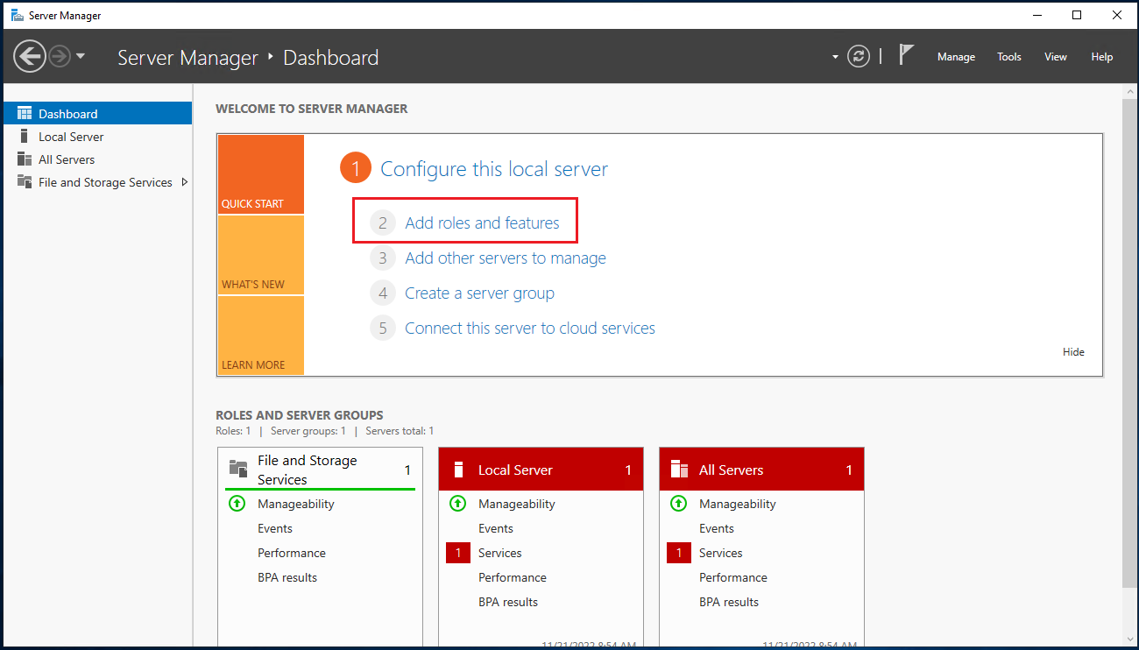Viewport: 1139px width, 650px height.
Task: Click red Services alert badge in All Servers
Action: [x=679, y=553]
